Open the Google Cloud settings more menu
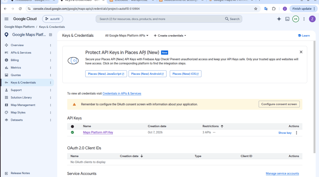Screen dimensions: 319x177 click(x=304, y=19)
